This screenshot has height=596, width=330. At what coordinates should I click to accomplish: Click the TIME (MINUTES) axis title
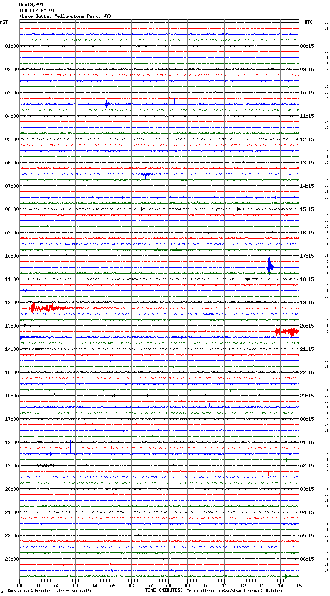tap(164, 590)
